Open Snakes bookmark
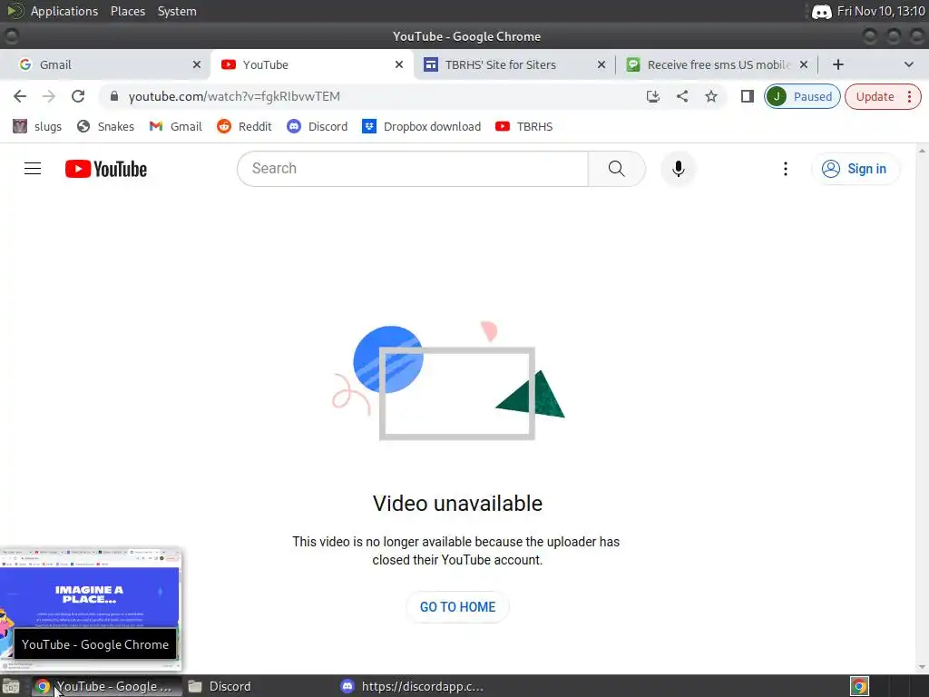This screenshot has height=697, width=929. [105, 126]
